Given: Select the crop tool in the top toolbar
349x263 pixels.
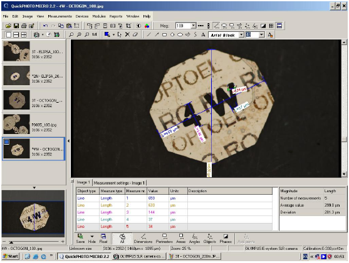Looking at the screenshot, I should click(128, 26).
